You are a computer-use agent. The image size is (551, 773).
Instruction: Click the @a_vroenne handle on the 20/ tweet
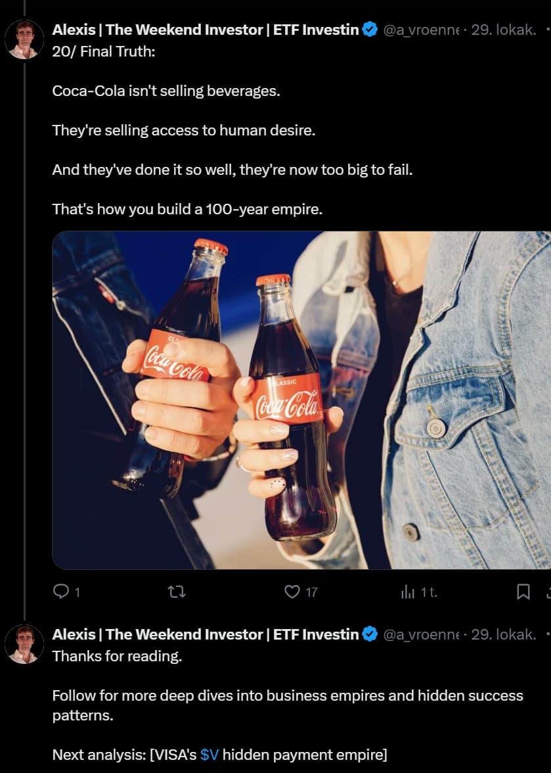point(420,30)
